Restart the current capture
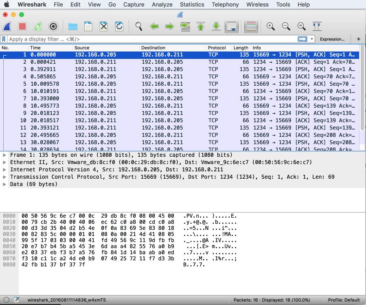Screen dimensions: 366x305 [x=37, y=26]
